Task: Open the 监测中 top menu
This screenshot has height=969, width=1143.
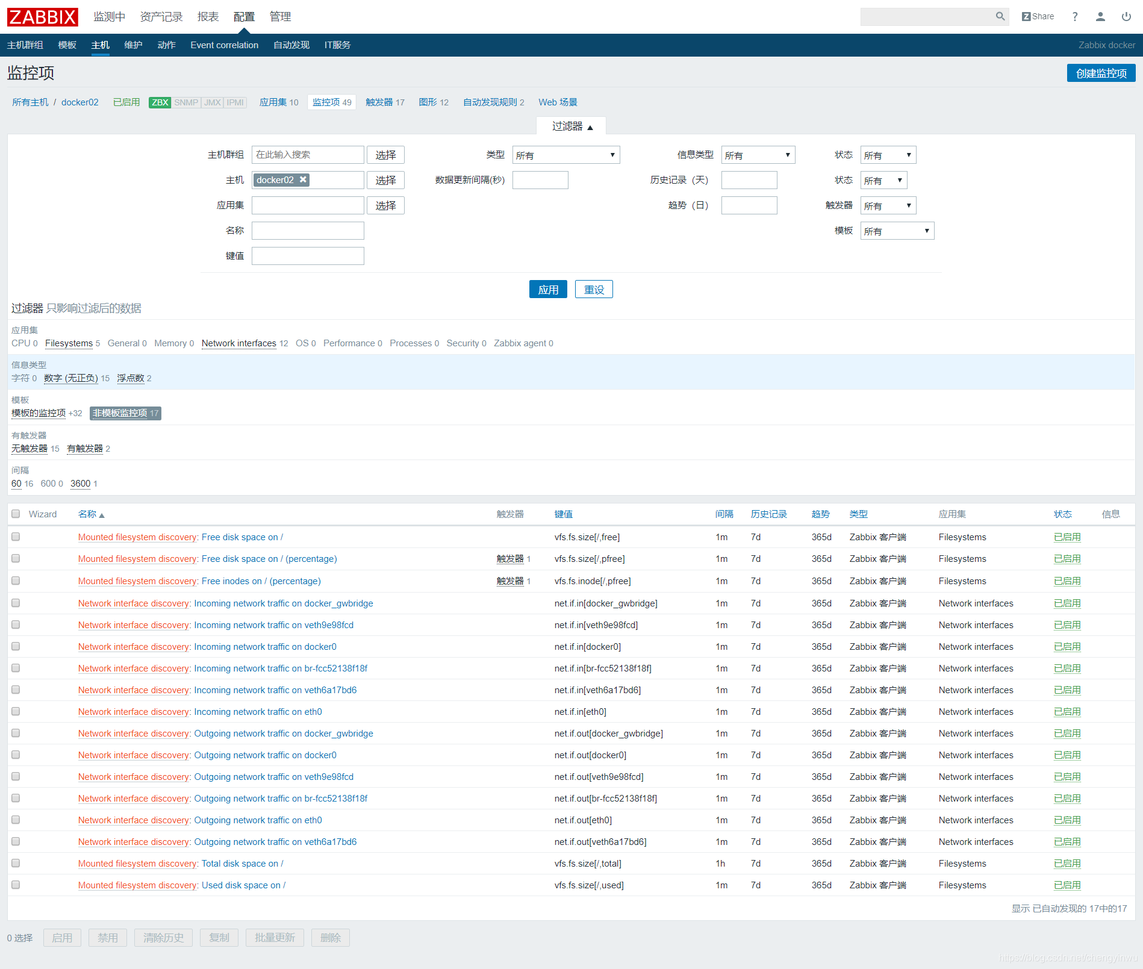Action: click(x=109, y=17)
